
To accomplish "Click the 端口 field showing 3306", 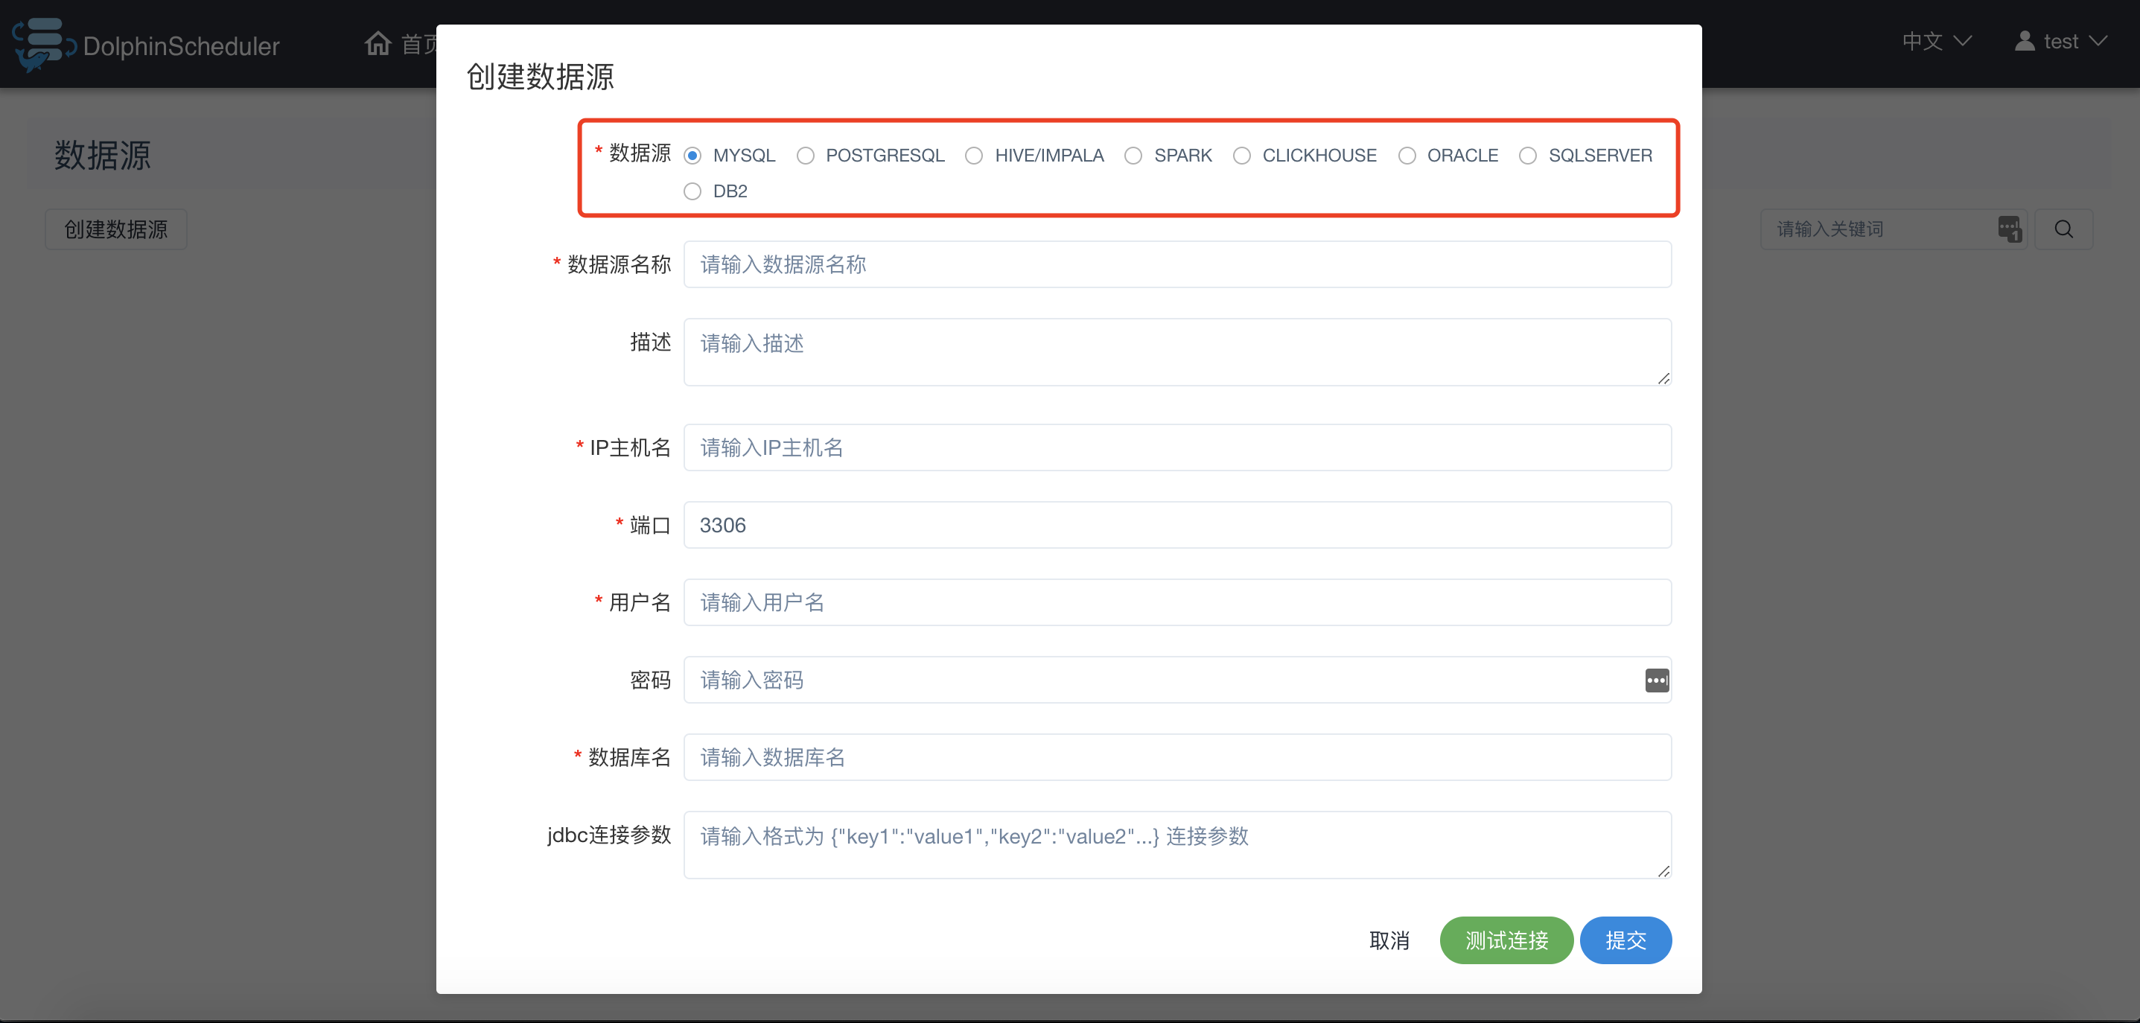I will pos(1177,525).
